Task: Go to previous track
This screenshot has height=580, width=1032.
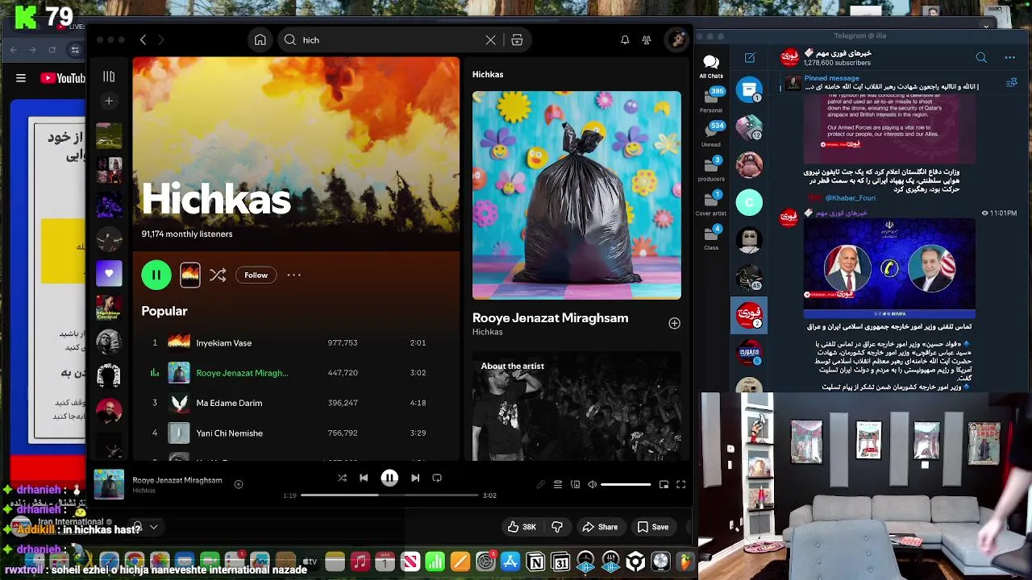Action: pyautogui.click(x=364, y=478)
